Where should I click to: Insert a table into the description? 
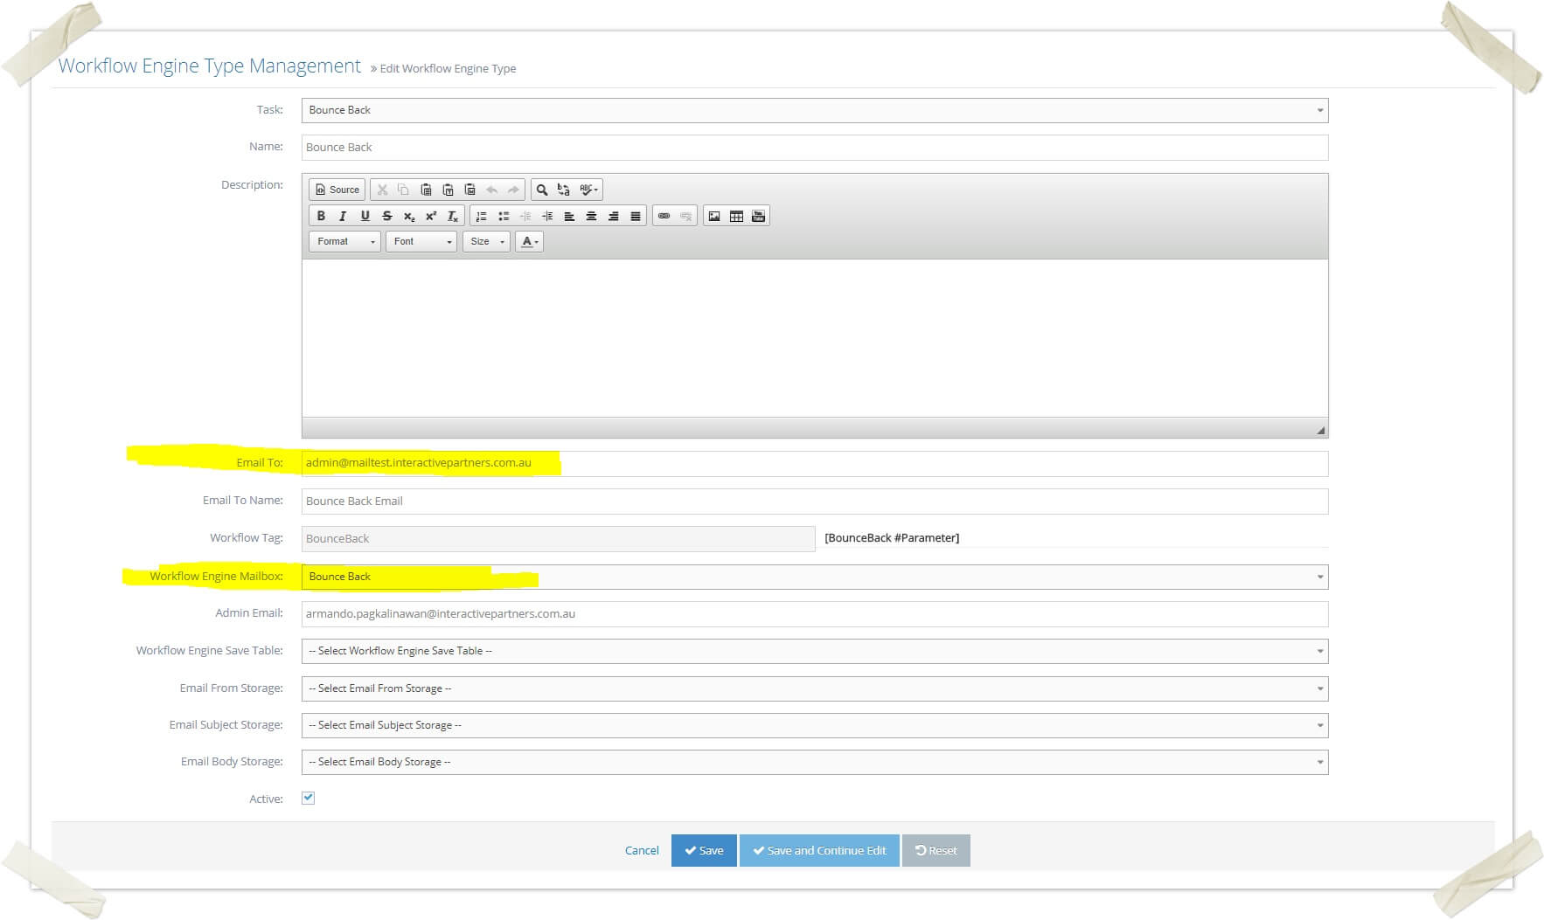[736, 216]
